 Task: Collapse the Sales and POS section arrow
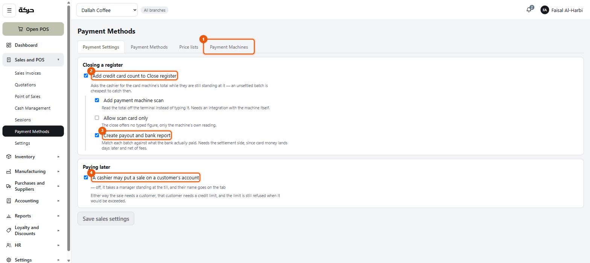58,60
